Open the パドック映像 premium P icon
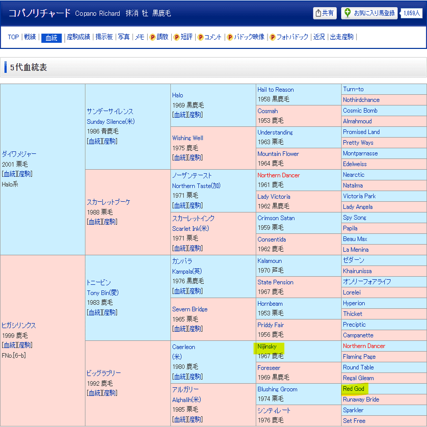The height and width of the screenshot is (427, 427). (230, 37)
